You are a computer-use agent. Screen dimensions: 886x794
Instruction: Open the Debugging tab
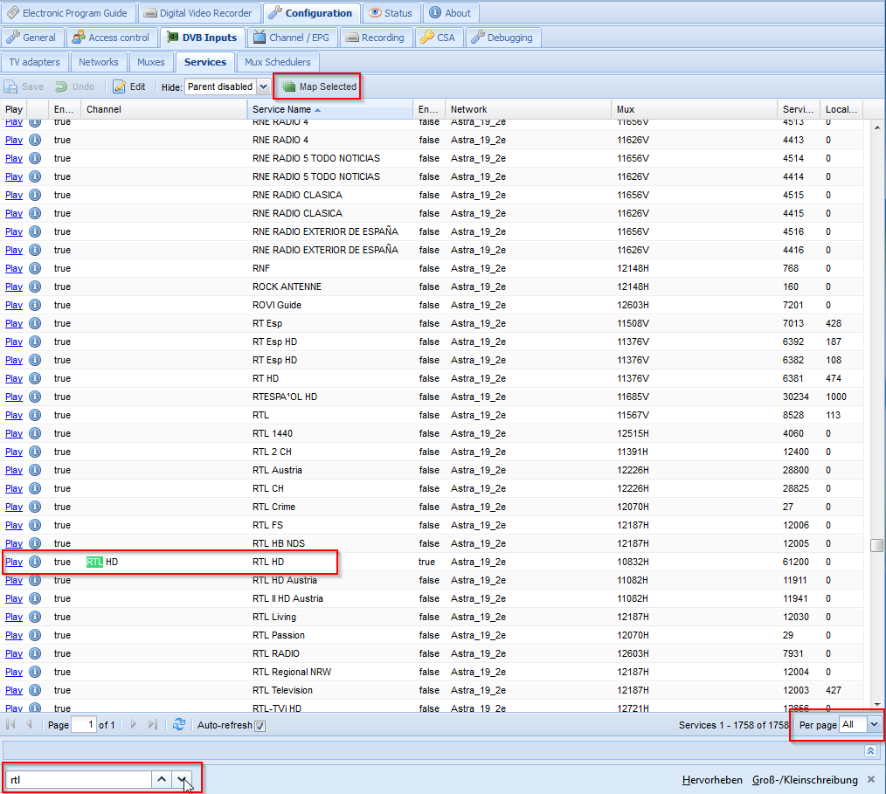(x=503, y=38)
